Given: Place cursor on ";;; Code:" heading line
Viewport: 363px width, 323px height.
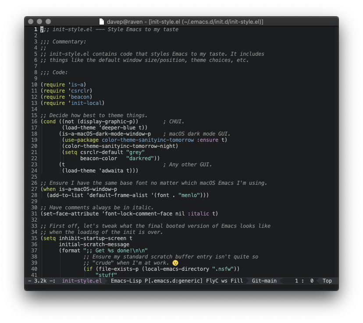Looking at the screenshot, I should 54,72.
